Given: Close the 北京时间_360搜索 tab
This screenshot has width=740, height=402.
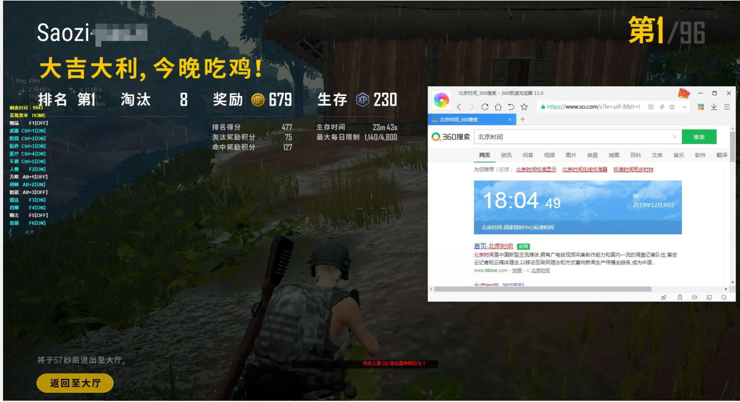Looking at the screenshot, I should coord(510,120).
